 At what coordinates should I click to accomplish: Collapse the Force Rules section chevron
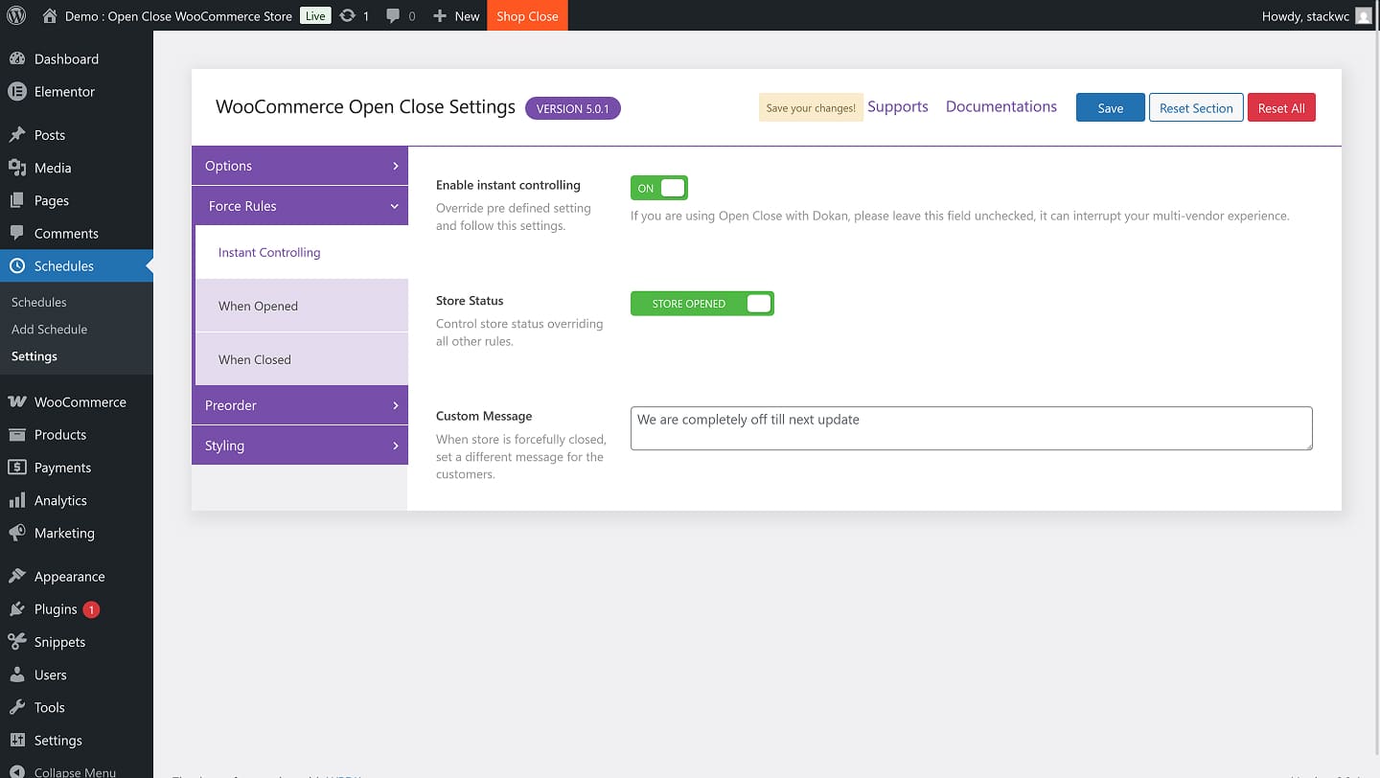(x=395, y=206)
